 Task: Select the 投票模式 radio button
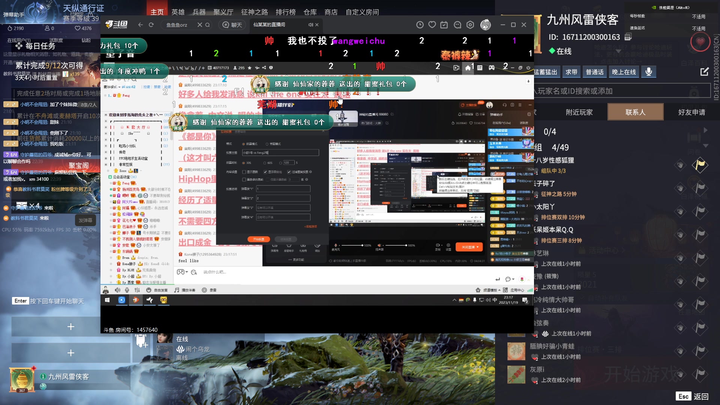244,144
